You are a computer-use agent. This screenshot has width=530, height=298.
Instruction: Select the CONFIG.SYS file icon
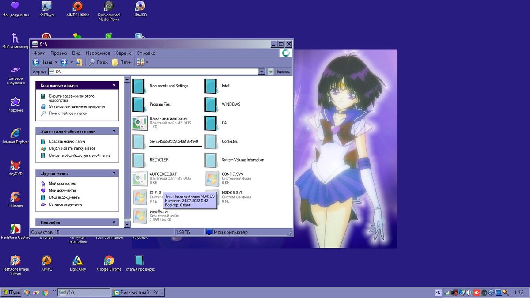pyautogui.click(x=212, y=178)
